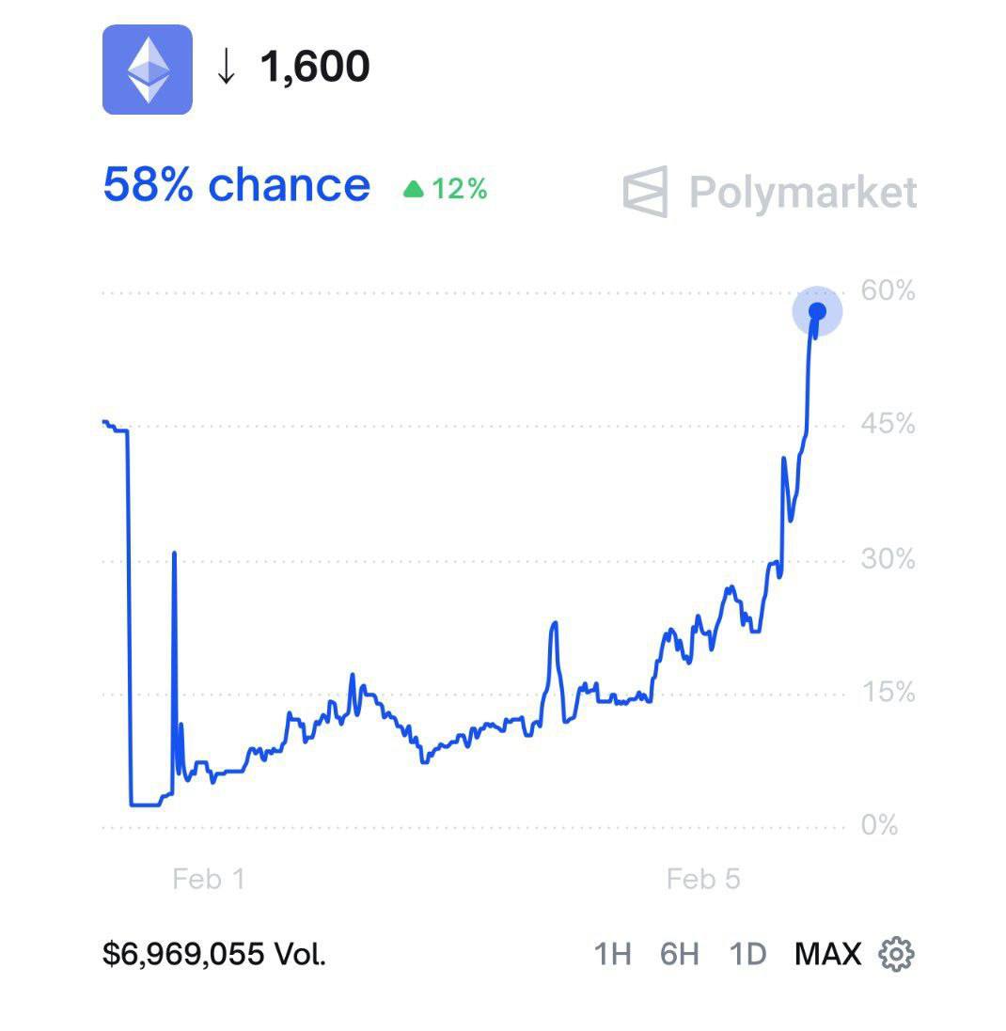Screen dimensions: 1006x1031
Task: Click the down arrow beside 1,600
Action: 226,68
